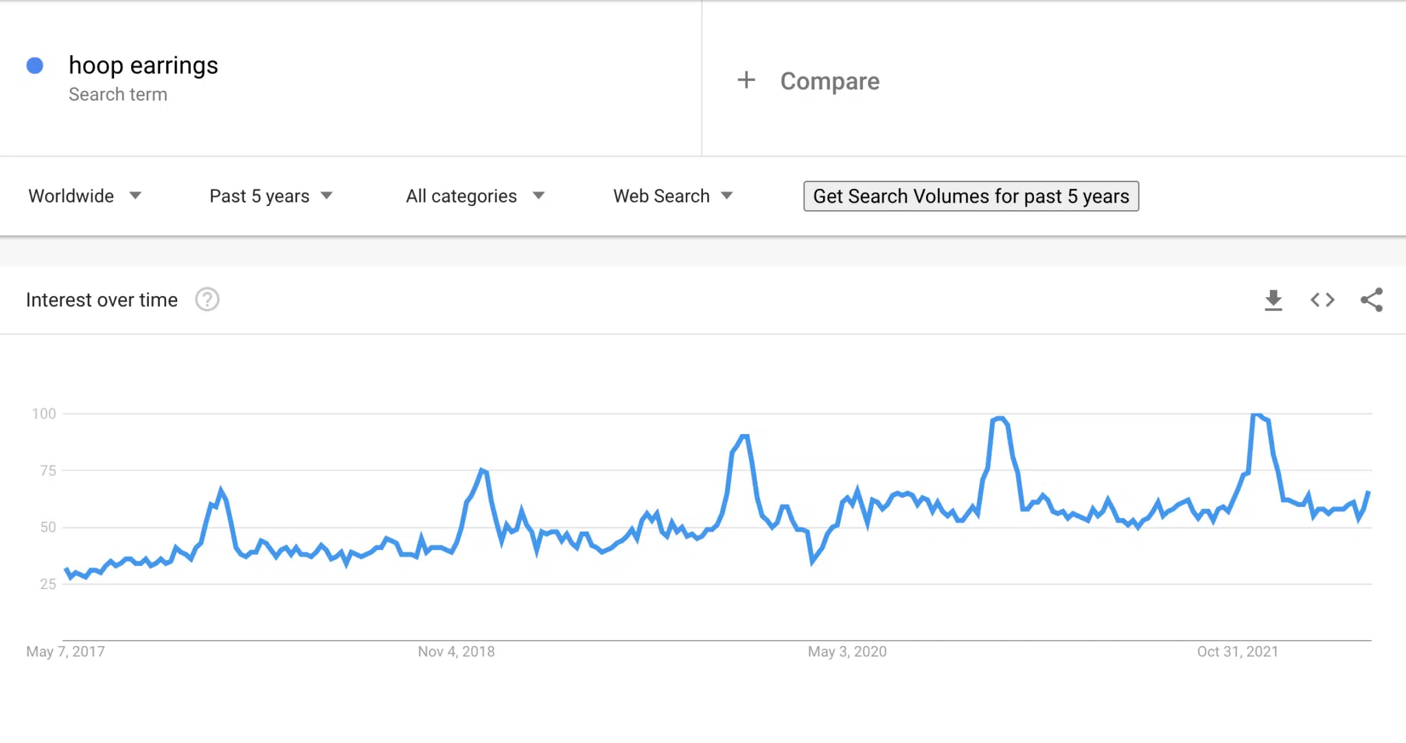The image size is (1406, 743).
Task: Change the Web Search type dropdown
Action: pos(673,196)
